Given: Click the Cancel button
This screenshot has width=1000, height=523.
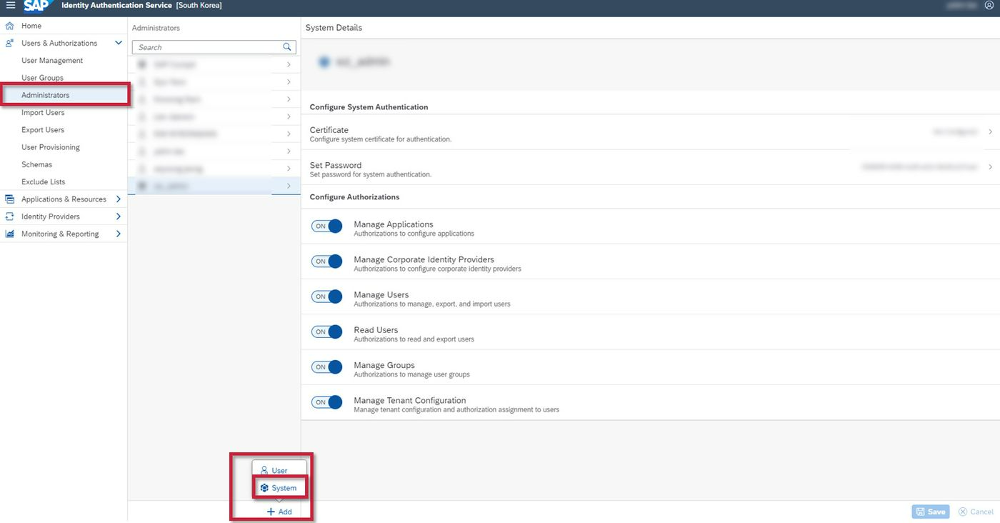Looking at the screenshot, I should point(976,512).
